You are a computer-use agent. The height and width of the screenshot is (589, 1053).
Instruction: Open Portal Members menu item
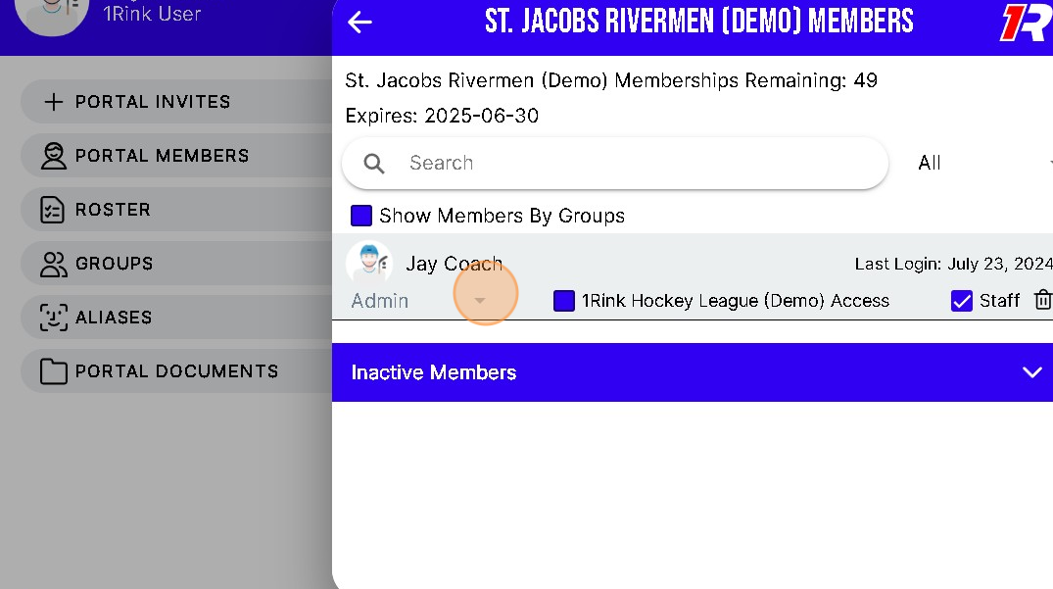(x=177, y=155)
